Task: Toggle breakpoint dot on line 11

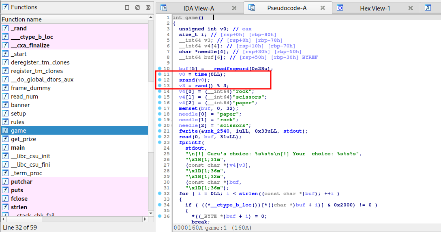Action: click(x=160, y=74)
